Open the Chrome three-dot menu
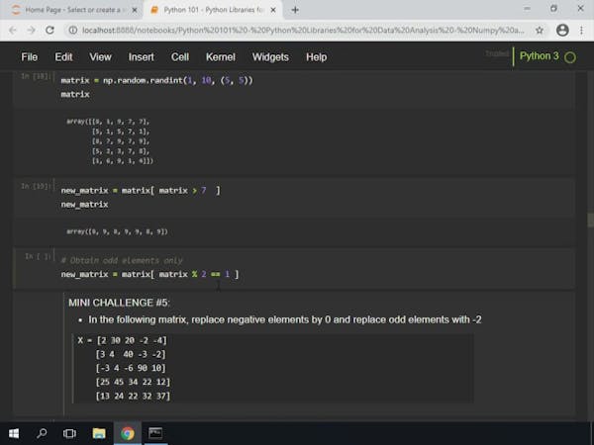The image size is (594, 445). tap(581, 30)
